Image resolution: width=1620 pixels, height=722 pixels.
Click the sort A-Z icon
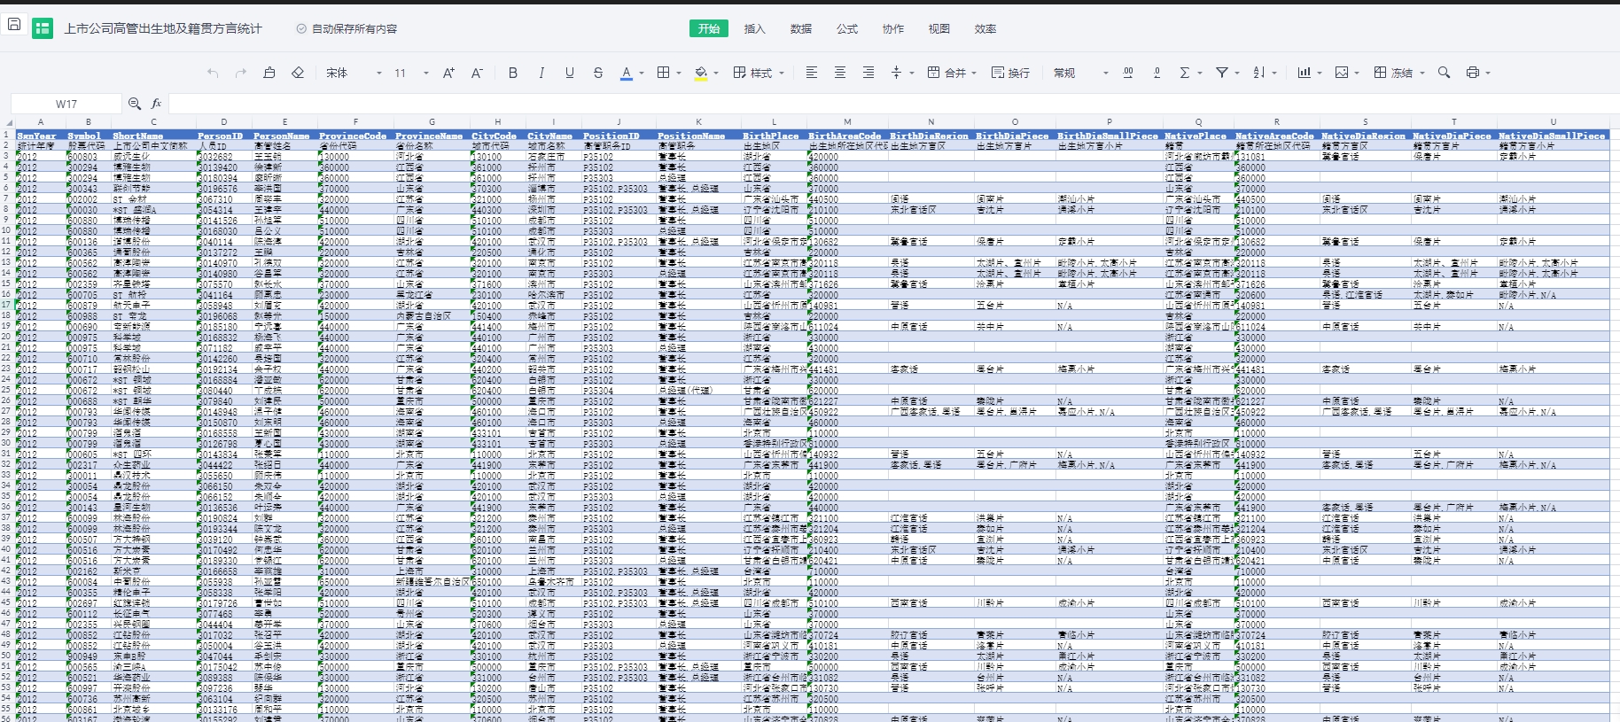[1259, 73]
